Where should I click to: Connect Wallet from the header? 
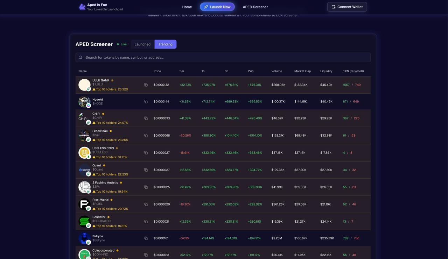(347, 7)
